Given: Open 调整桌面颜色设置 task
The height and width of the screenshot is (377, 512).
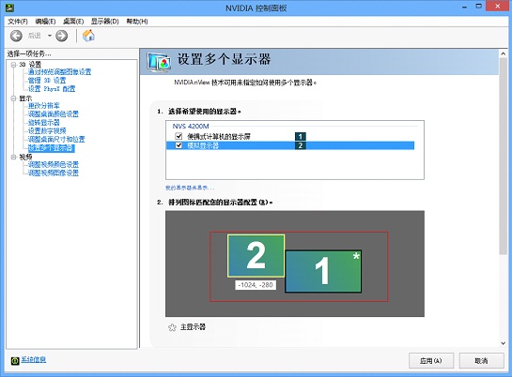Looking at the screenshot, I should coord(54,114).
